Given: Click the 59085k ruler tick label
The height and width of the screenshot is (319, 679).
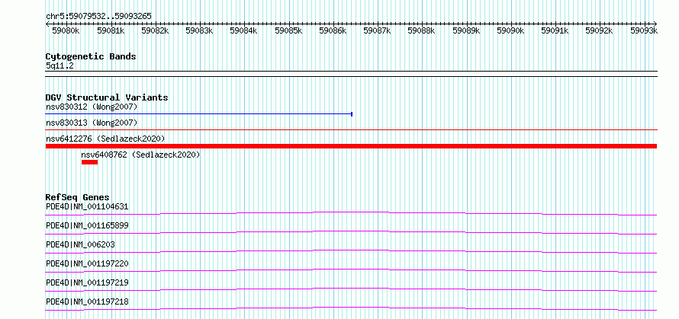Looking at the screenshot, I should click(288, 30).
